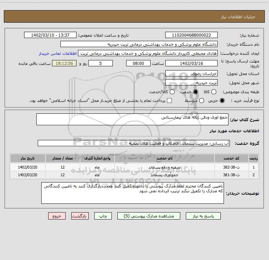Click the جمع‌آوری پسماند cell

tap(164, 175)
